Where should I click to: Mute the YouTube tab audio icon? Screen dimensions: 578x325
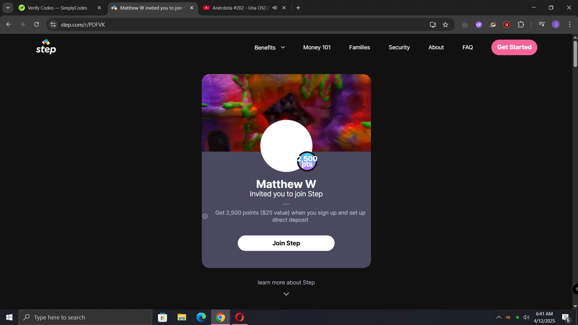tap(275, 8)
